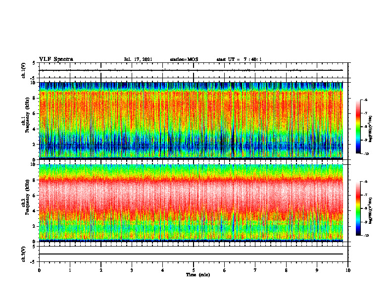Click time axis tick label "7"
392x303 pixels.
pyautogui.click(x=255, y=270)
